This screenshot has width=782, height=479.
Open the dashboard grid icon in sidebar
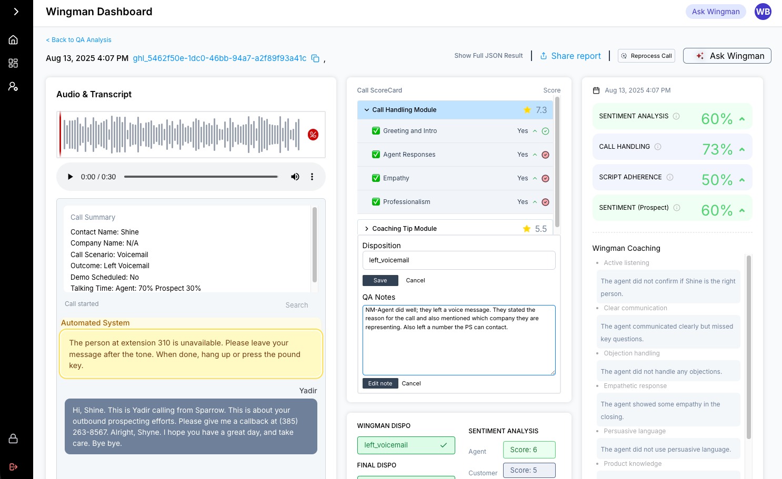click(13, 63)
